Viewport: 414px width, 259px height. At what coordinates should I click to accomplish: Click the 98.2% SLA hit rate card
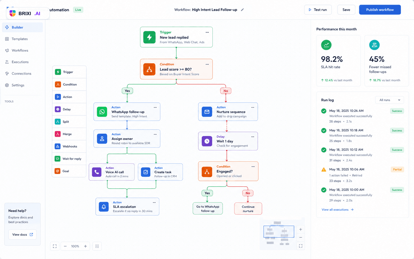(x=339, y=61)
